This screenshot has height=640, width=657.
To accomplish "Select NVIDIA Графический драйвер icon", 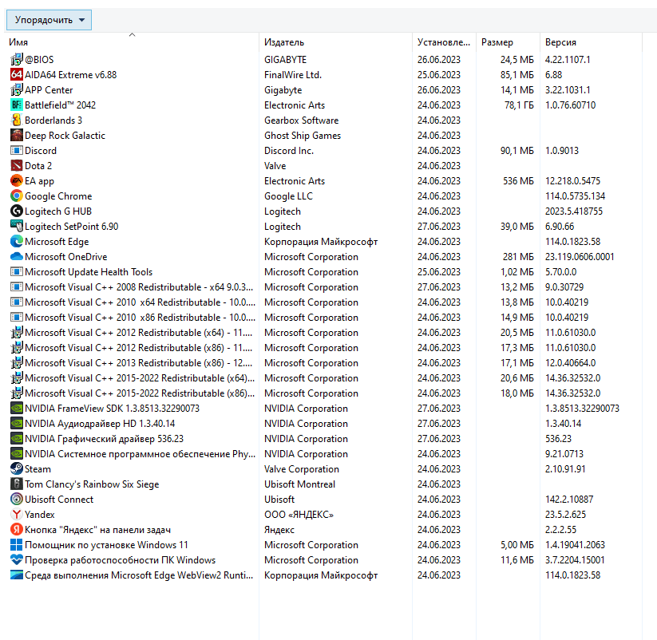I will pyautogui.click(x=16, y=439).
